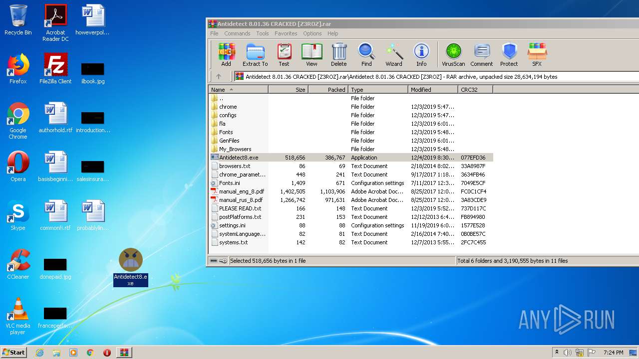Click the Start button

pyautogui.click(x=13, y=352)
